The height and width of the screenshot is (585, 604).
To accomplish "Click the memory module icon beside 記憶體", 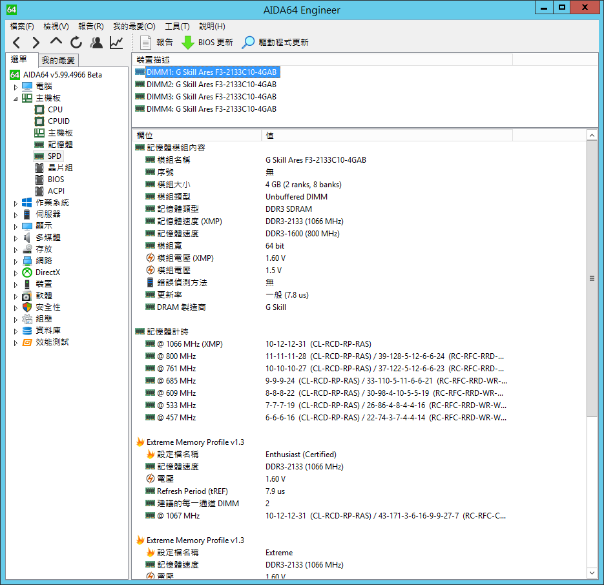I will (39, 145).
